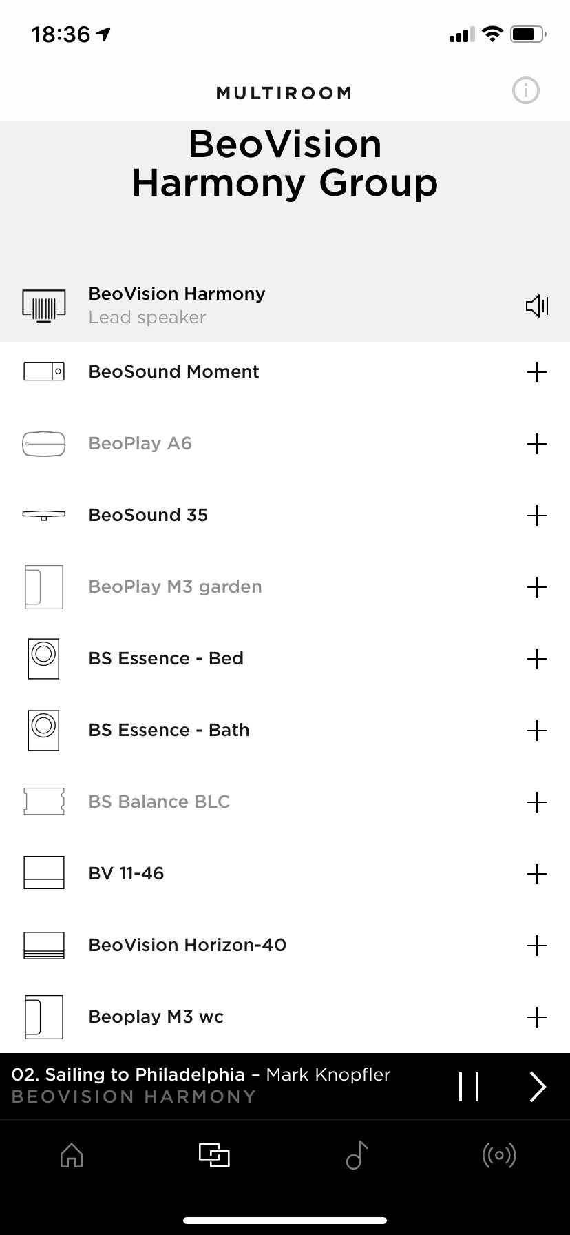Tap the BeoSound Moment device icon
The width and height of the screenshot is (570, 1235).
click(44, 372)
